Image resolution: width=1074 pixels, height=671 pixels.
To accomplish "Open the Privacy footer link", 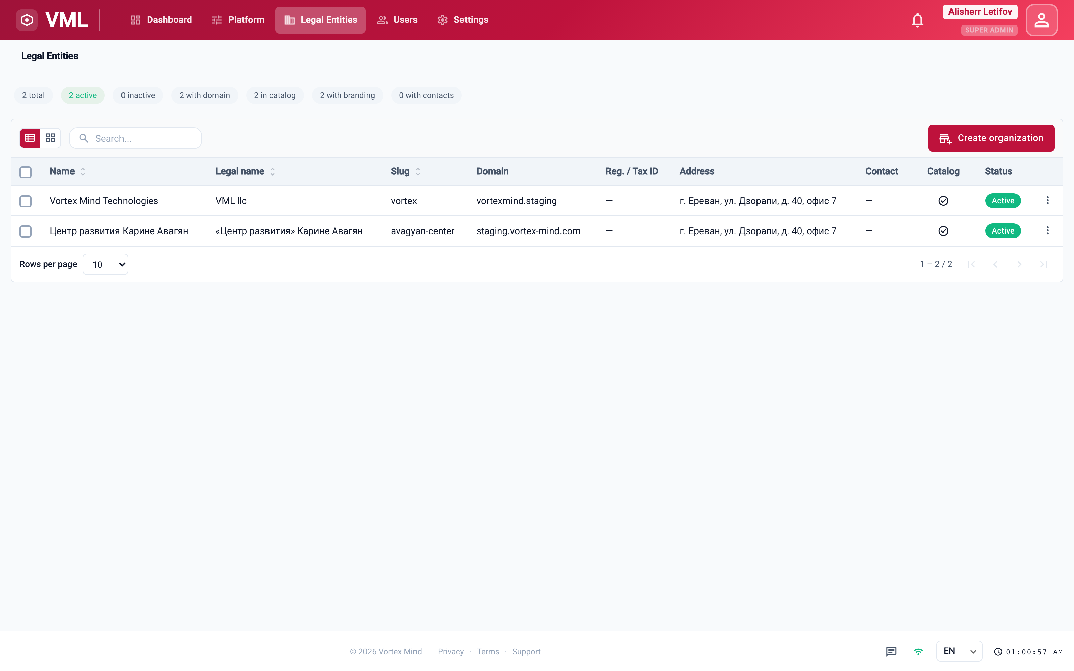I will (x=450, y=652).
